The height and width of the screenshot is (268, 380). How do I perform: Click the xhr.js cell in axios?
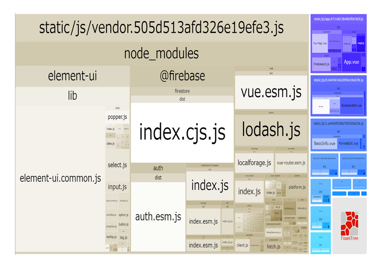[x=278, y=207]
